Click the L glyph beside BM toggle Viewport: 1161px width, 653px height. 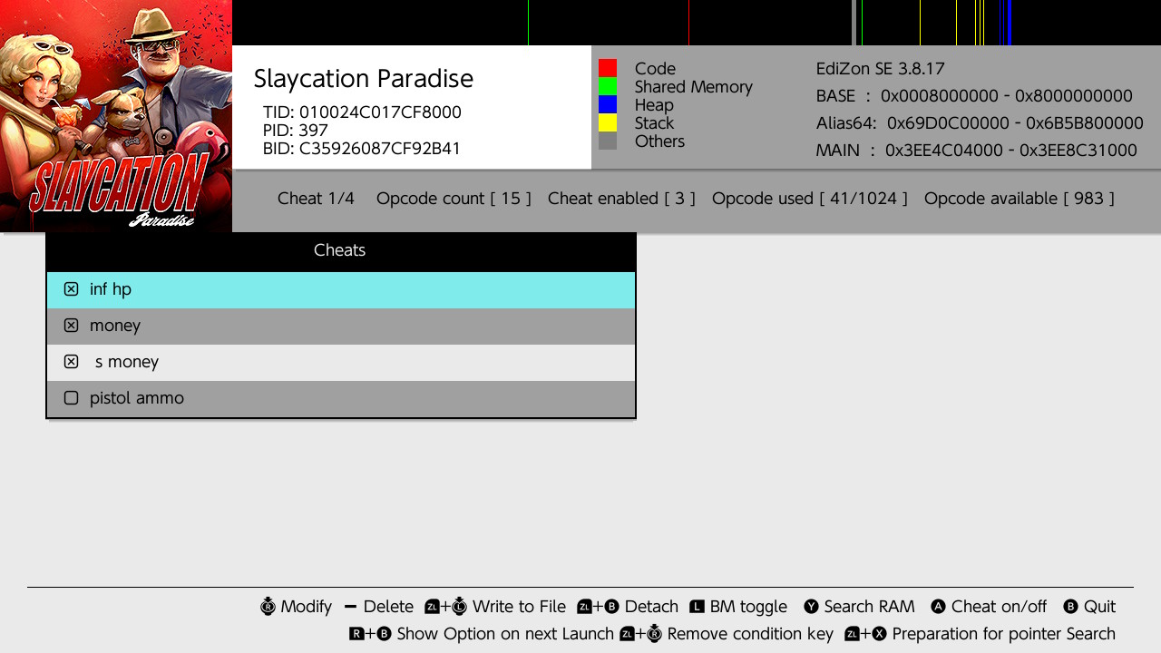[697, 607]
